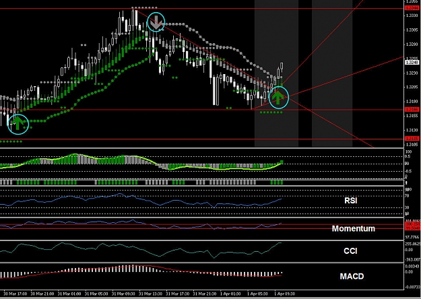Viewport: 421px width, 299px height.
Task: Click the 31 Mar 09:30 time label
Action: [123, 294]
